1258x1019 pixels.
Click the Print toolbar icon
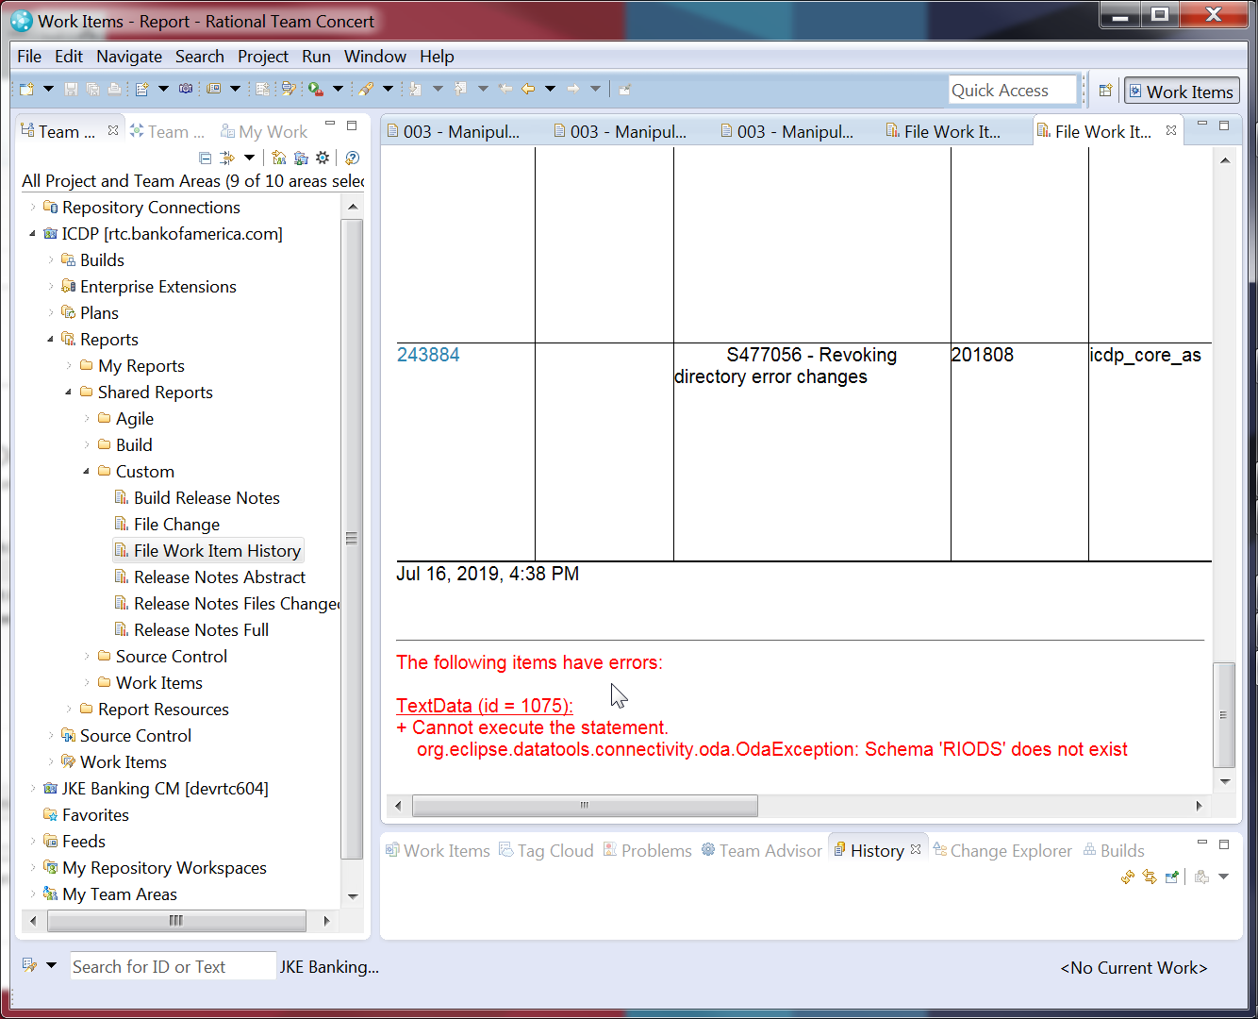[114, 89]
